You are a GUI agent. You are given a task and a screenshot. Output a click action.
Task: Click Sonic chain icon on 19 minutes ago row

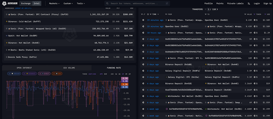tap(143, 20)
